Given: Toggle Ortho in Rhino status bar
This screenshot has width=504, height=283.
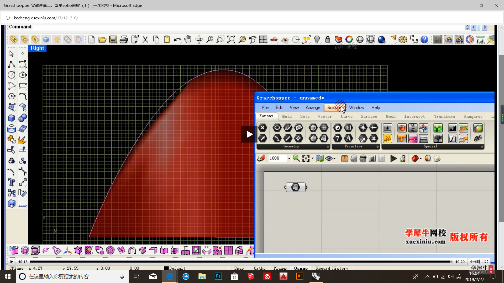Looking at the screenshot, I should pos(260,268).
